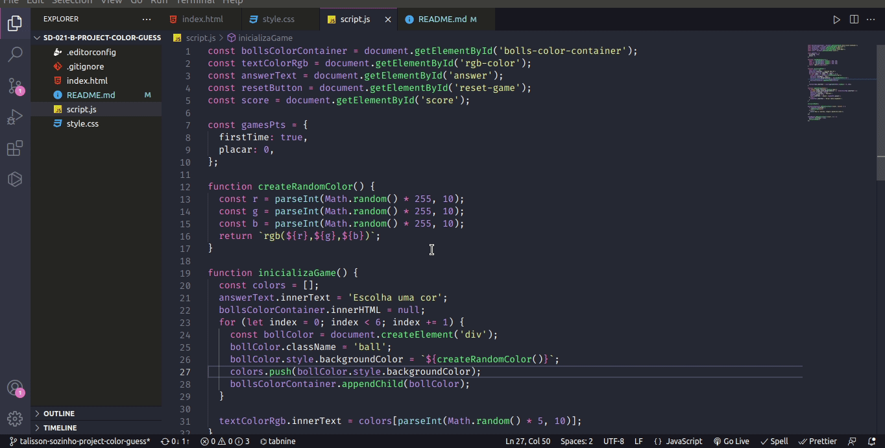The height and width of the screenshot is (448, 885).
Task: Toggle Prettier formatter in status bar
Action: [x=818, y=441]
